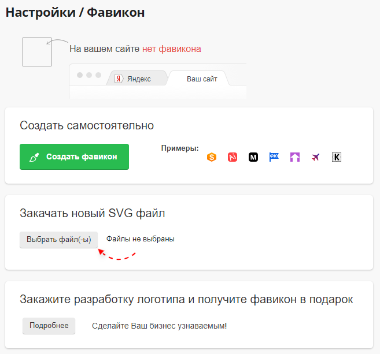Screen dimensions: 380x354
Task: Click the paintbrush icon on the green button
Action: coord(34,157)
